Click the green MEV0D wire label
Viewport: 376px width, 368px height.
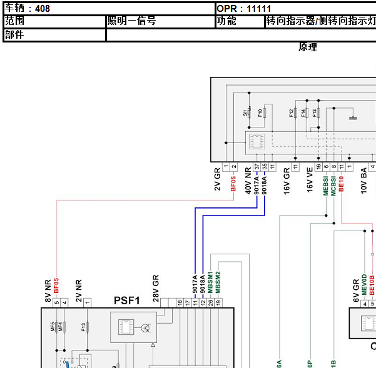click(364, 285)
